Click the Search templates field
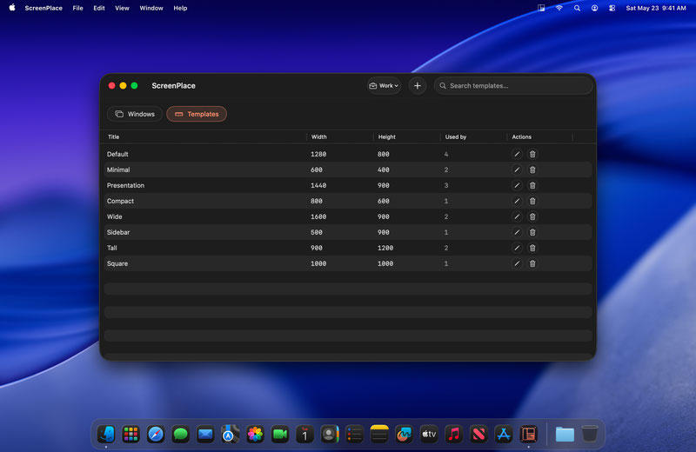This screenshot has width=696, height=452. (x=513, y=85)
